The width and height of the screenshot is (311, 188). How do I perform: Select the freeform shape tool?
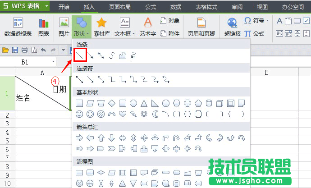tap(123, 55)
